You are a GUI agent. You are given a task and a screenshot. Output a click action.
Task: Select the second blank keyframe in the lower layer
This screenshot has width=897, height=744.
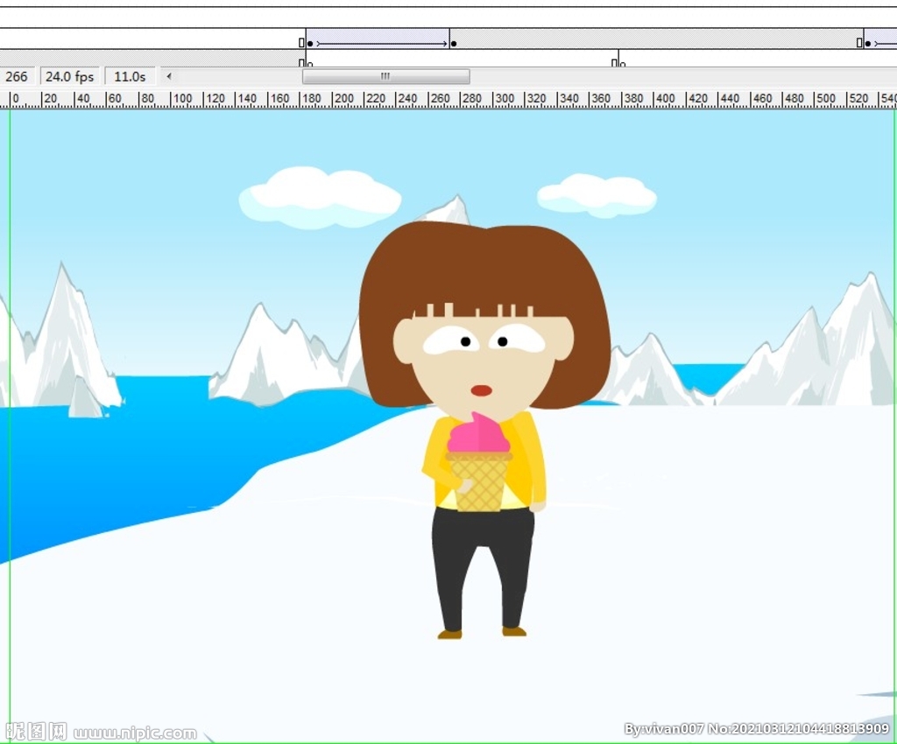pos(618,62)
